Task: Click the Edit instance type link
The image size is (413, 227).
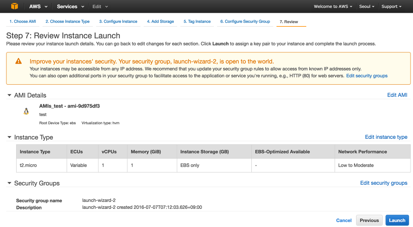Action: [x=386, y=137]
